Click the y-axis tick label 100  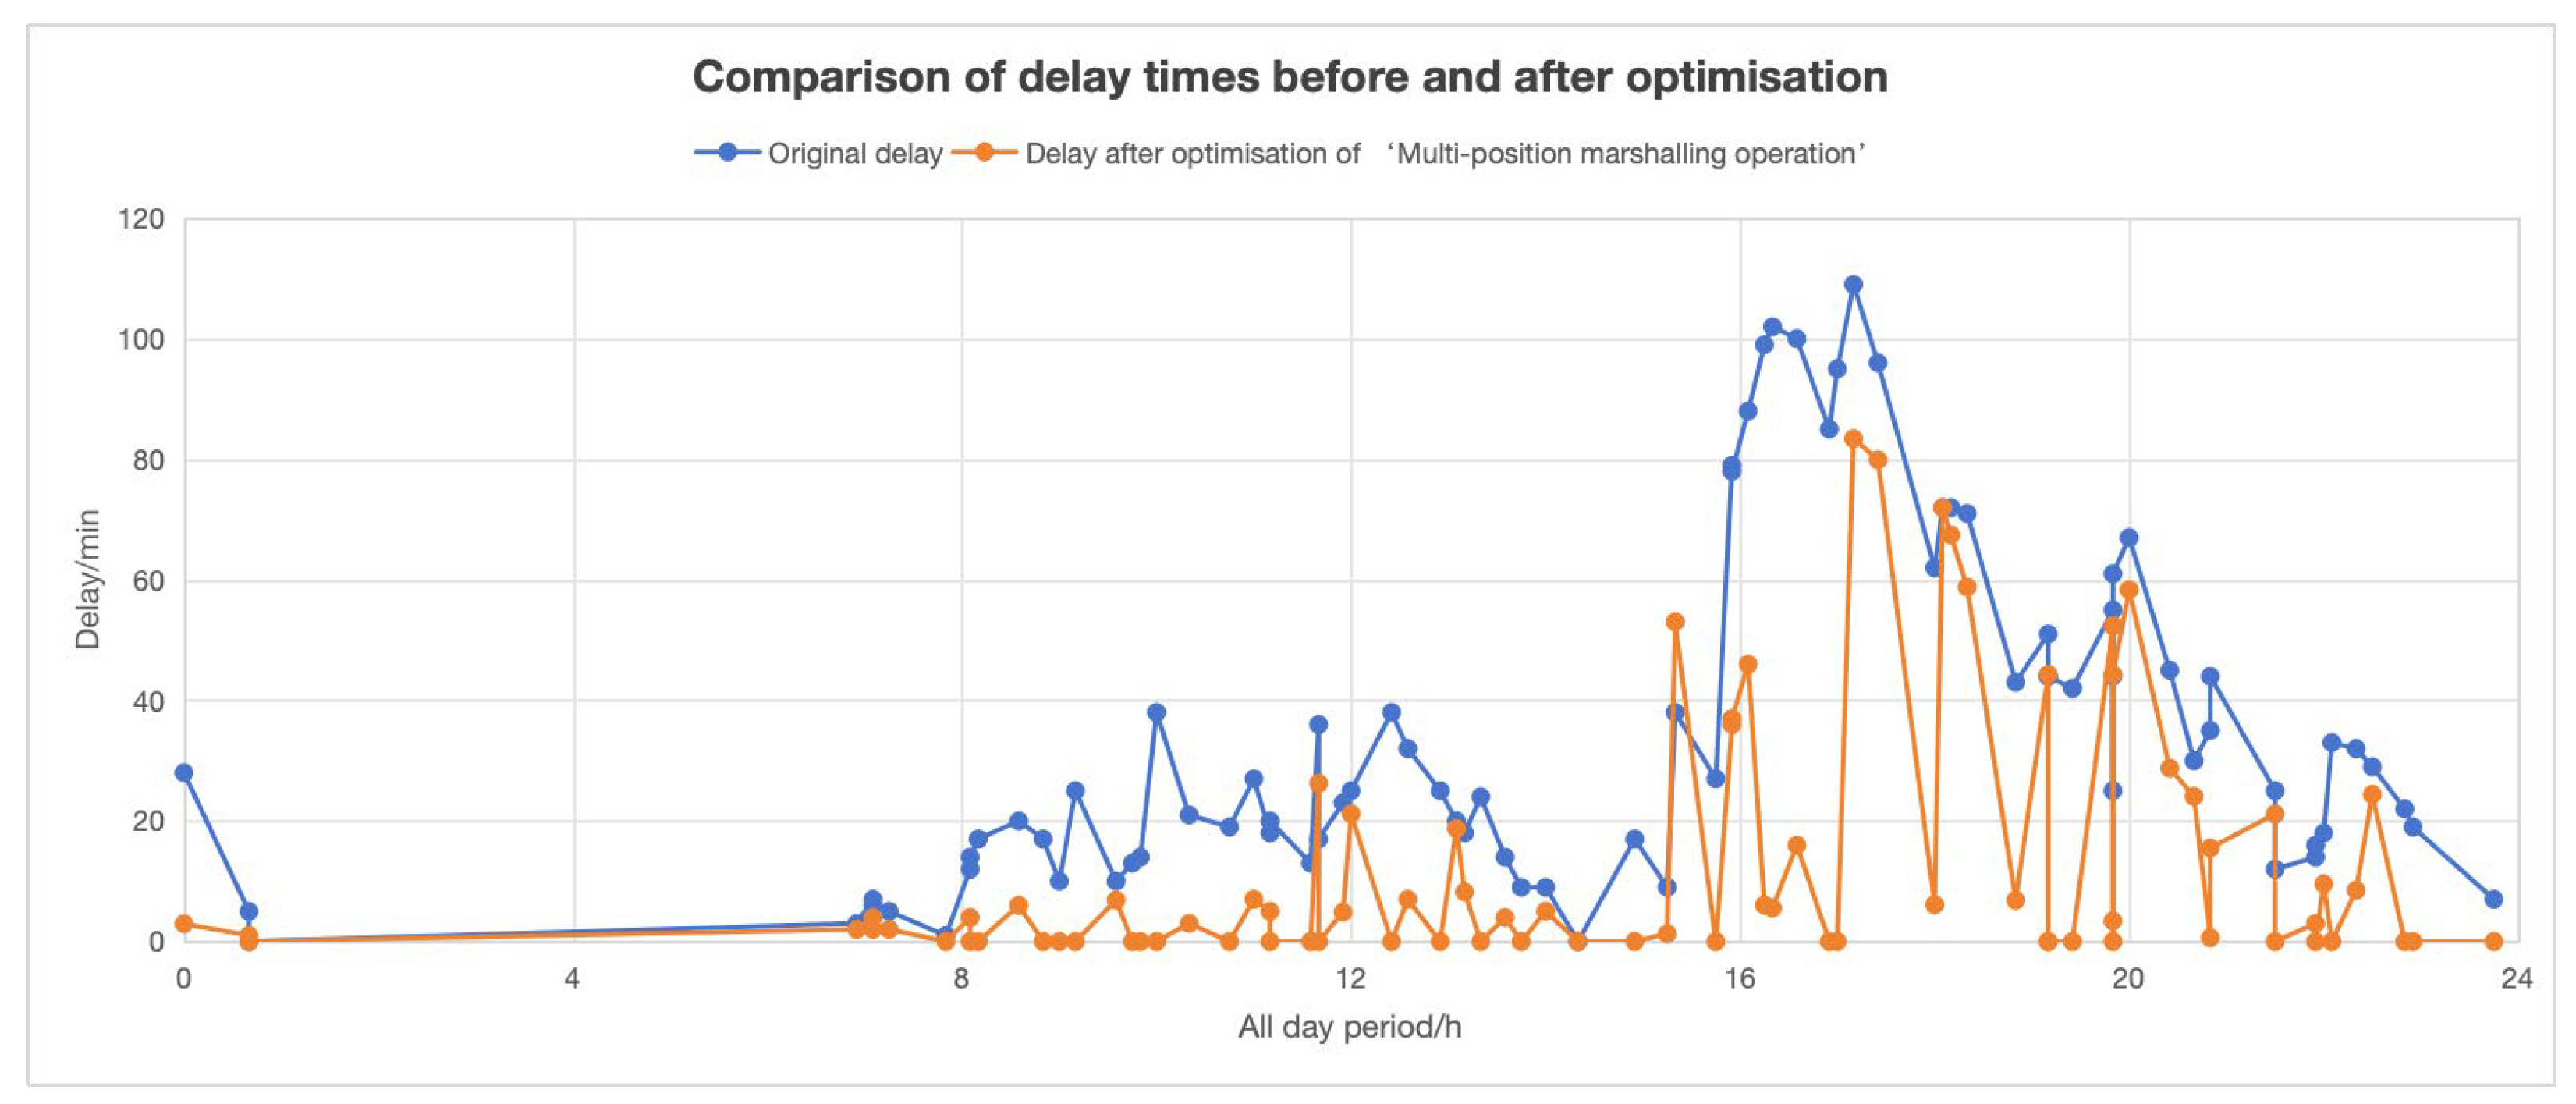(x=141, y=340)
